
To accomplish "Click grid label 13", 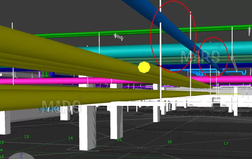I will pyautogui.click(x=26, y=137).
